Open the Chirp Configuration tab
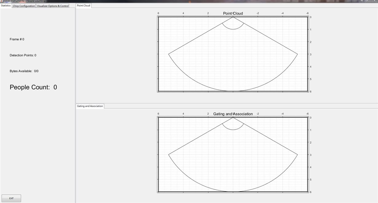Screen dimensions: 378x203 point(24,6)
